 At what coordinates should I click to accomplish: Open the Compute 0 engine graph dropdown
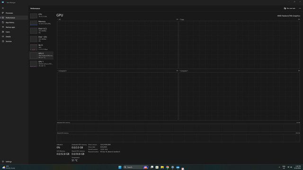[x=62, y=71]
